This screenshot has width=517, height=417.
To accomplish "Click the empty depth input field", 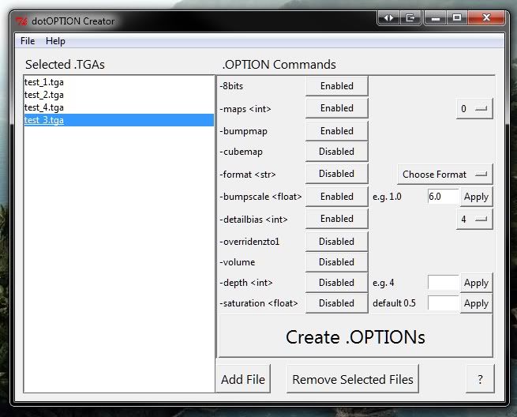I will point(443,283).
